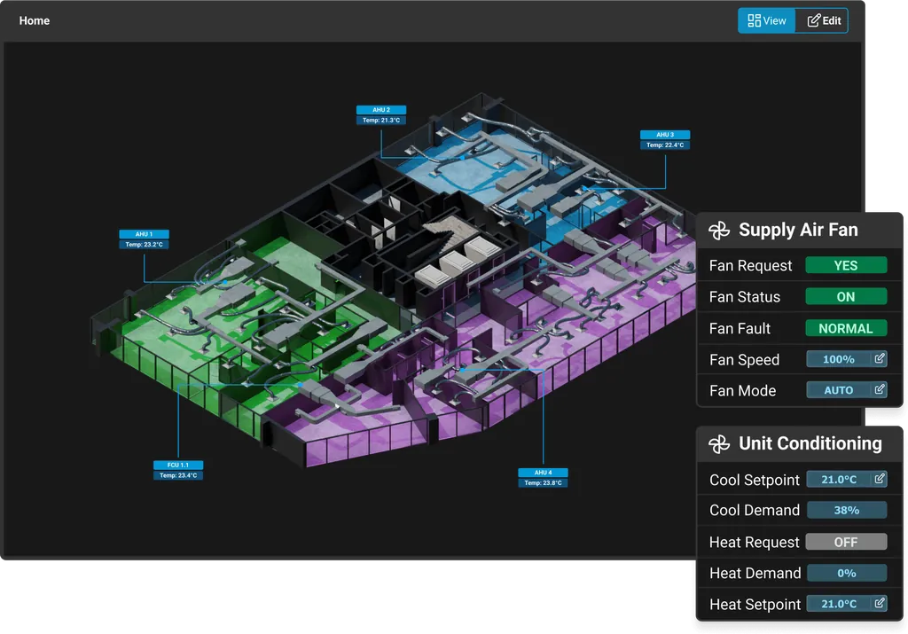Select the AHU 2 label tag
This screenshot has height=634, width=908.
[x=381, y=109]
